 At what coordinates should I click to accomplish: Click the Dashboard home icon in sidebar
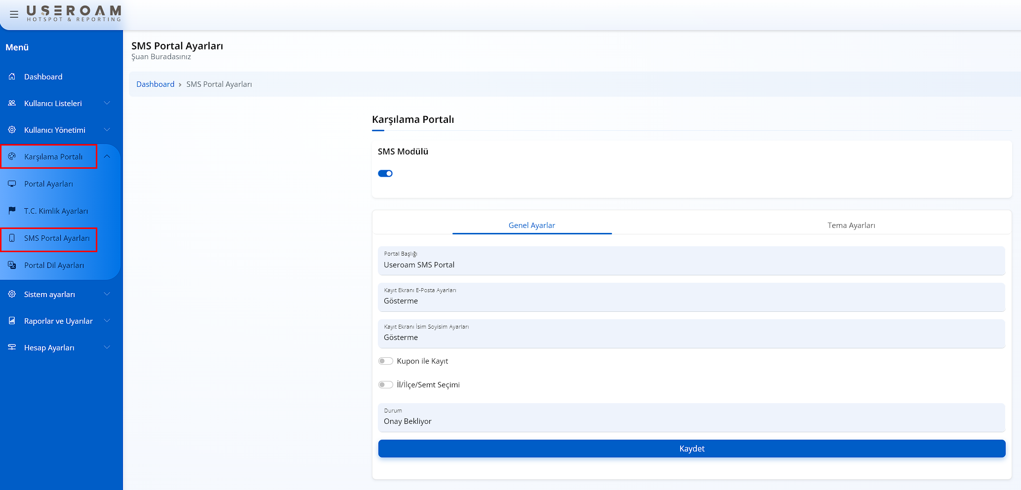tap(12, 76)
